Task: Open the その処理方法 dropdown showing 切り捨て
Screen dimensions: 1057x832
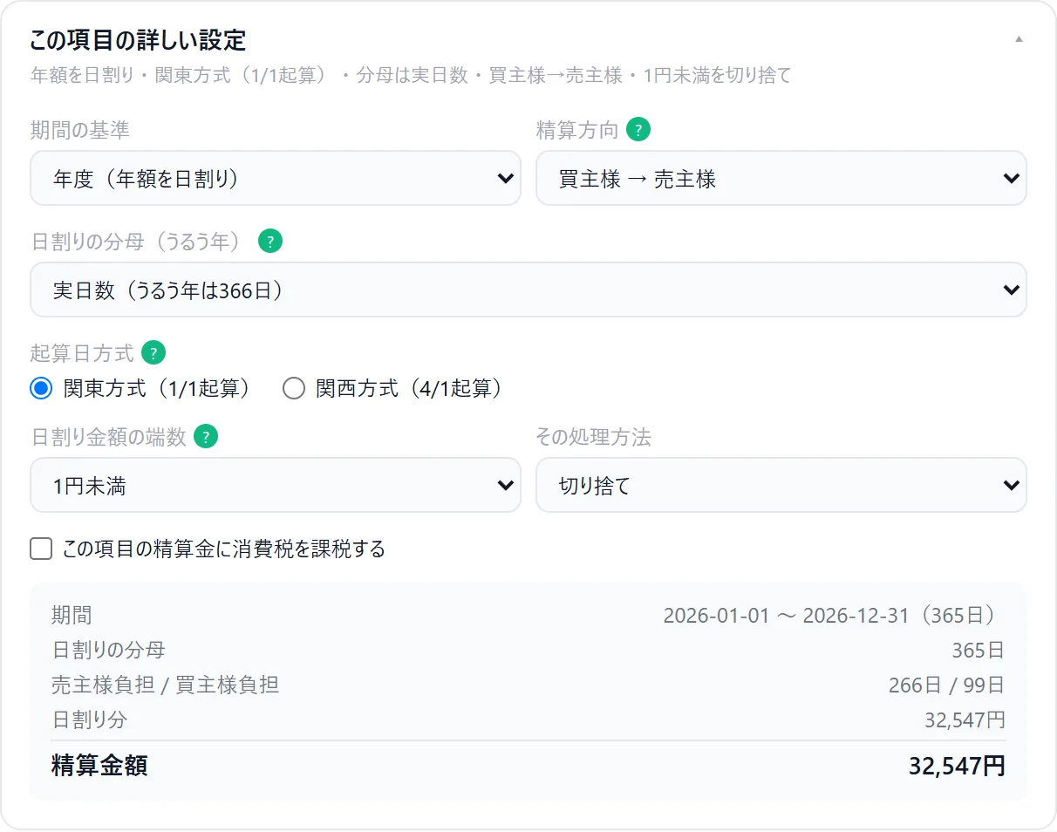Action: (x=781, y=485)
